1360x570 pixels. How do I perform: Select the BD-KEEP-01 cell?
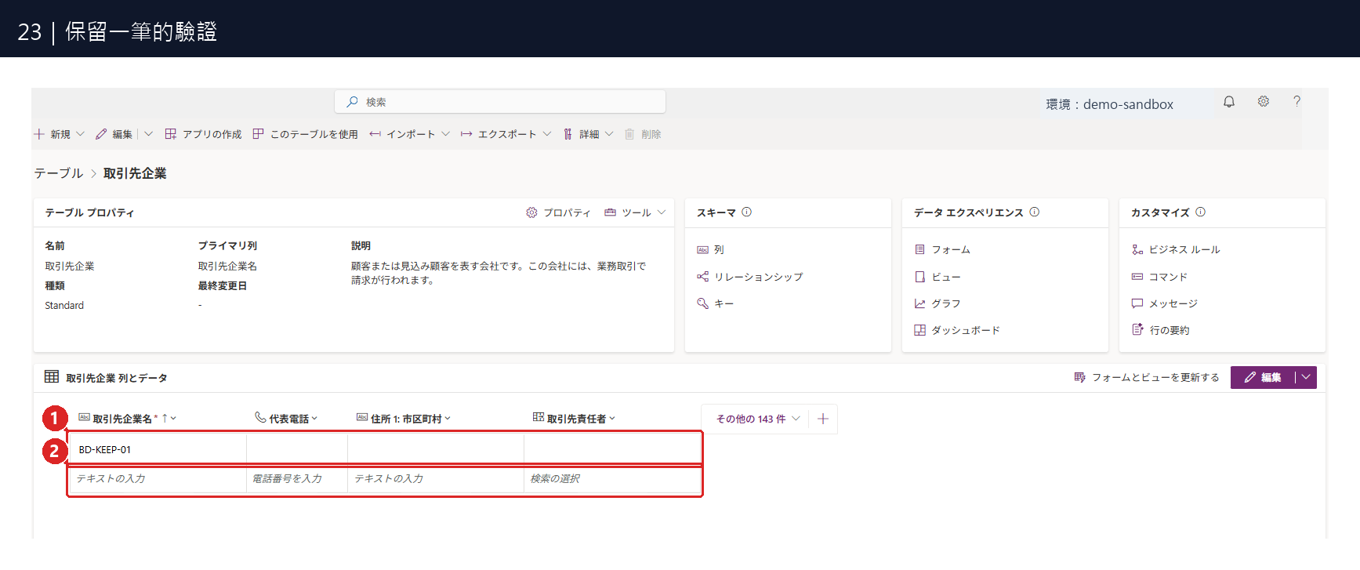tap(158, 449)
